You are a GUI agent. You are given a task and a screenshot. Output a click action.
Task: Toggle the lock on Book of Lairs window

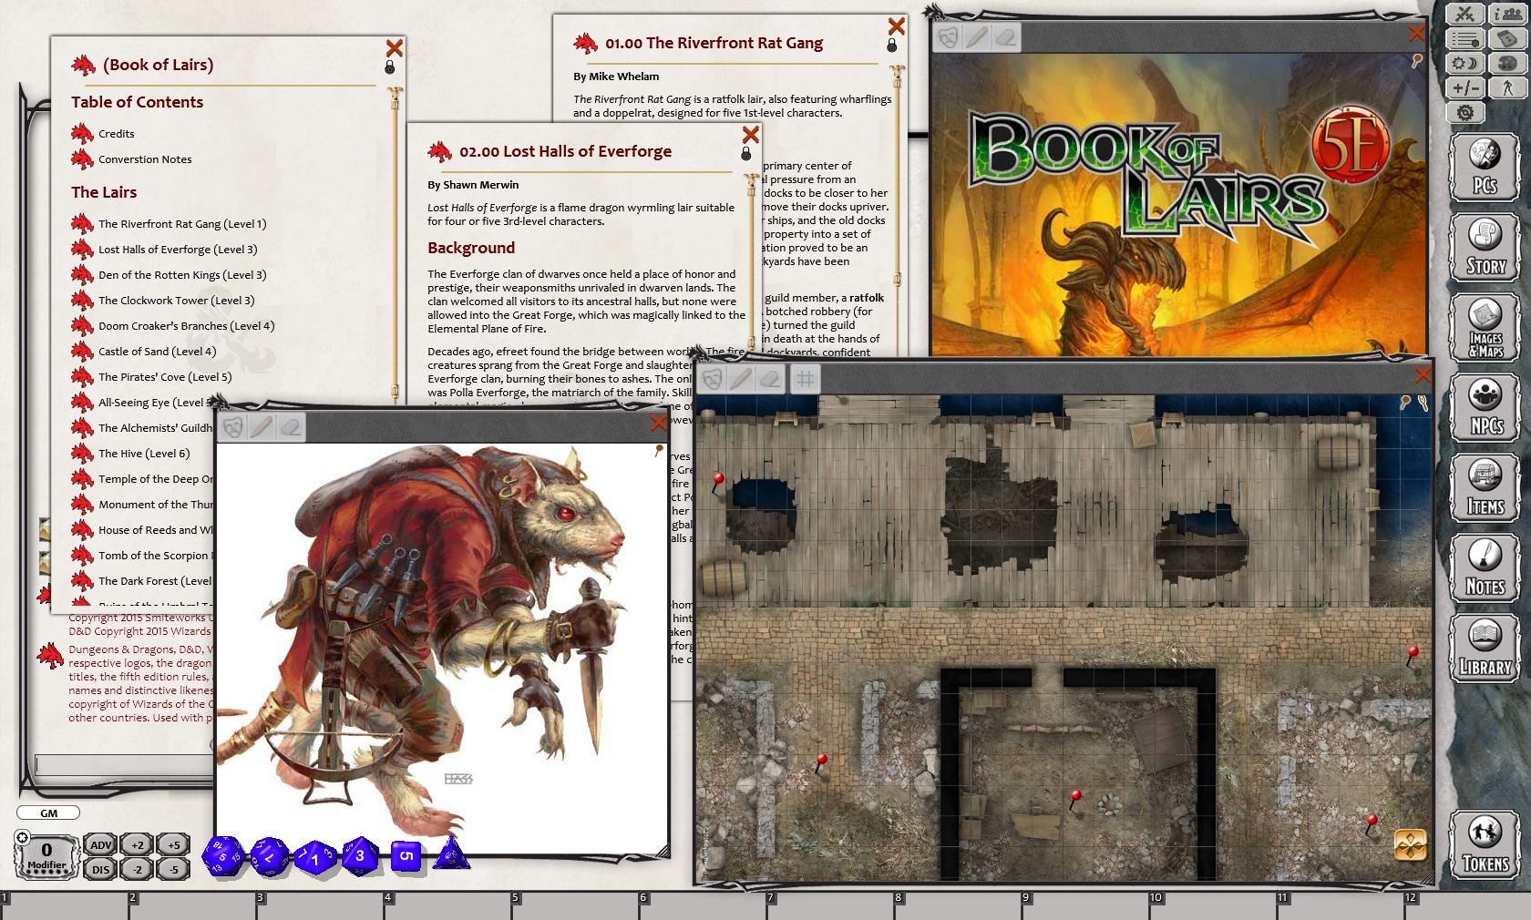coord(390,68)
